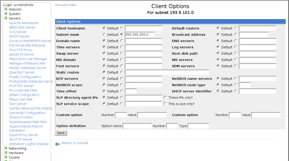Open Apache Webserver module
Image resolution: width=289 pixels, height=161 pixels.
24,23
